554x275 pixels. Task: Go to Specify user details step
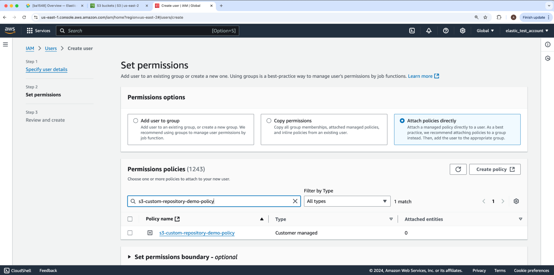47,69
